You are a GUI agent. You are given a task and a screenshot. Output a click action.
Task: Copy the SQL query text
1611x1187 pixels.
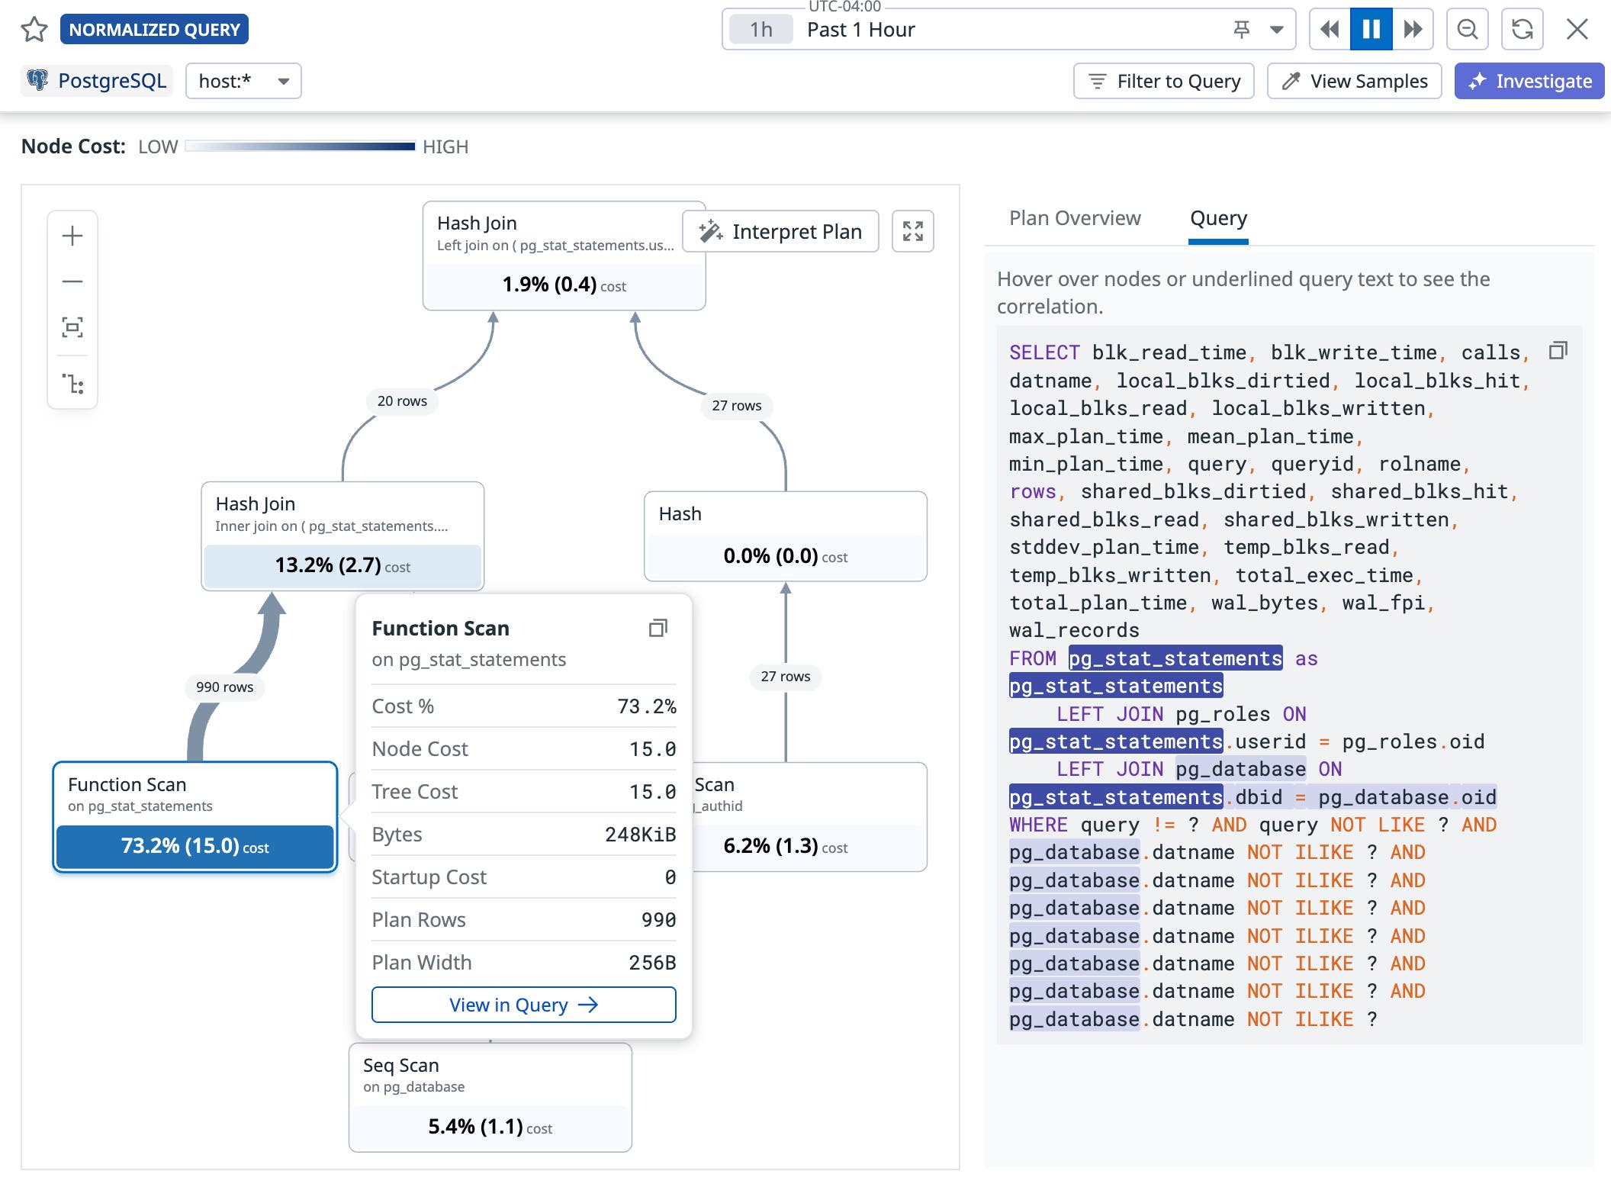coord(1558,351)
